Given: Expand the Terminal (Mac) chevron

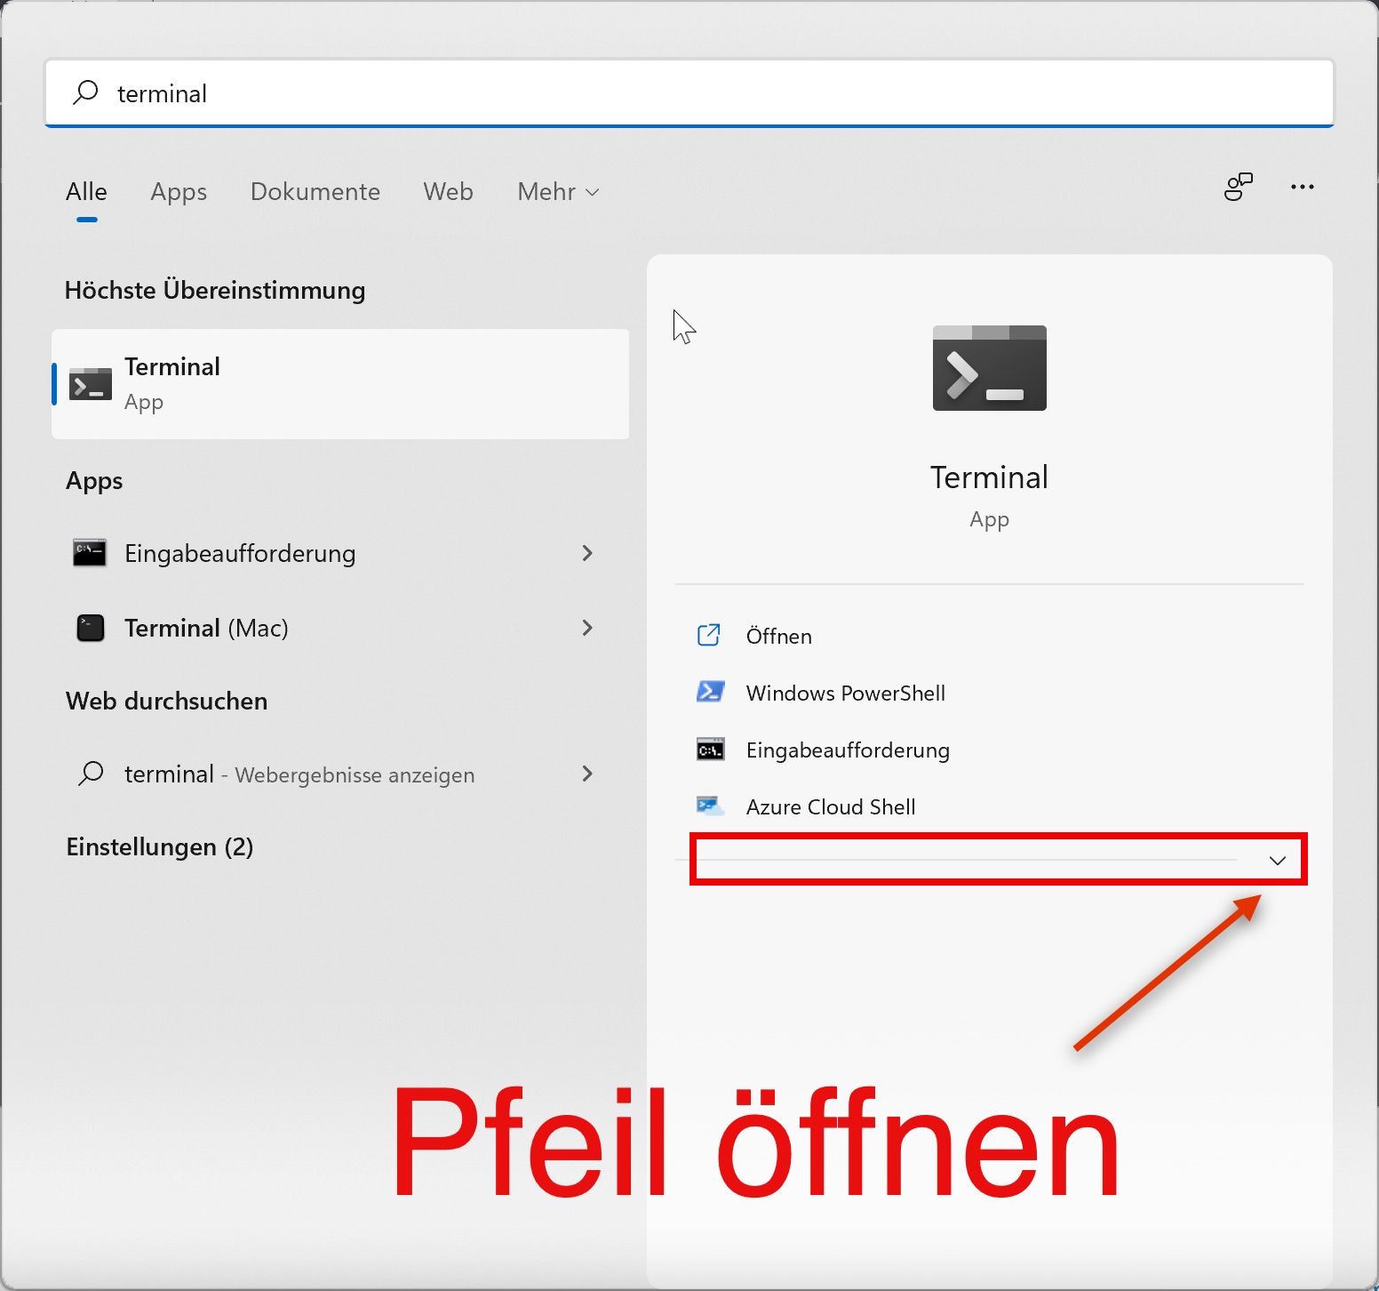Looking at the screenshot, I should coord(587,628).
